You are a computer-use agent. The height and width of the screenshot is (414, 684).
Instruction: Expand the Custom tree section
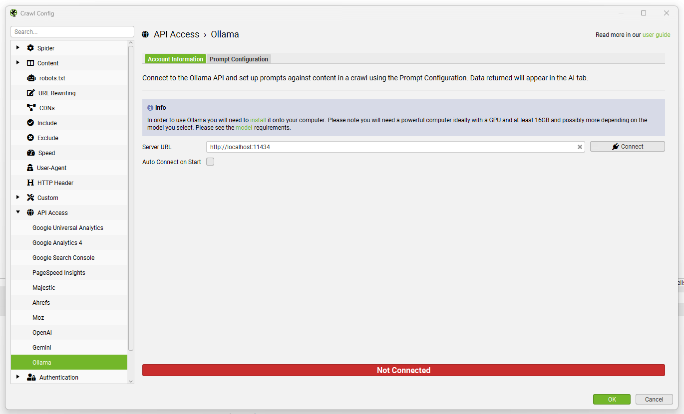pyautogui.click(x=18, y=198)
